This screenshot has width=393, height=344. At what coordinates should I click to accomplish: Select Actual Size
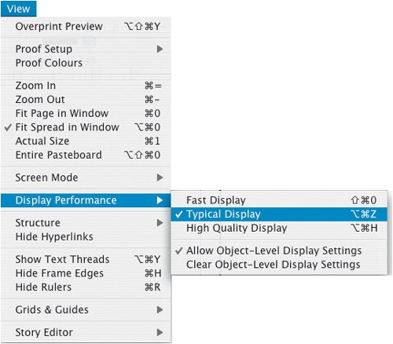pyautogui.click(x=86, y=141)
